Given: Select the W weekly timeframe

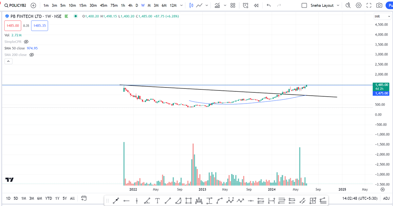Looking at the screenshot, I should 143,6.
